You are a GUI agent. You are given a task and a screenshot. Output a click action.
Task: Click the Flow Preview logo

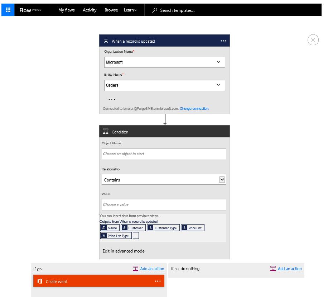[30, 10]
